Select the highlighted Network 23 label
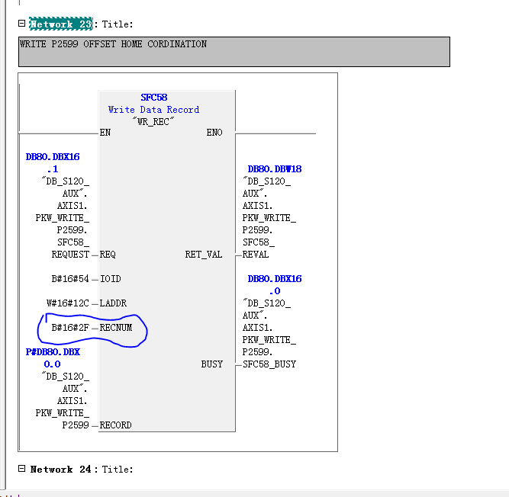 (x=62, y=24)
